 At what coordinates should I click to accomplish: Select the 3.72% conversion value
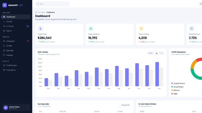(193, 38)
